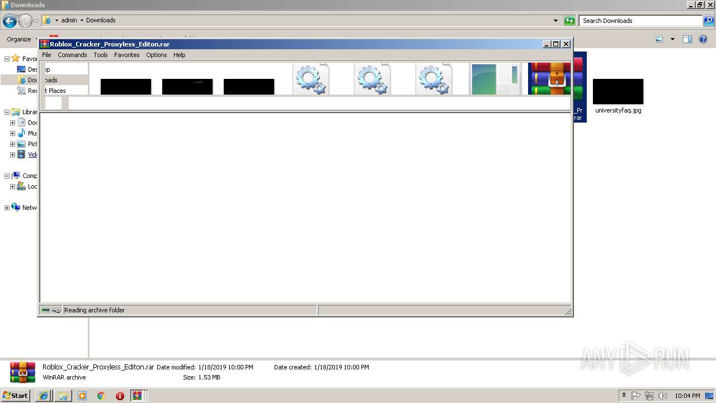Click the Documents library icon

point(21,123)
